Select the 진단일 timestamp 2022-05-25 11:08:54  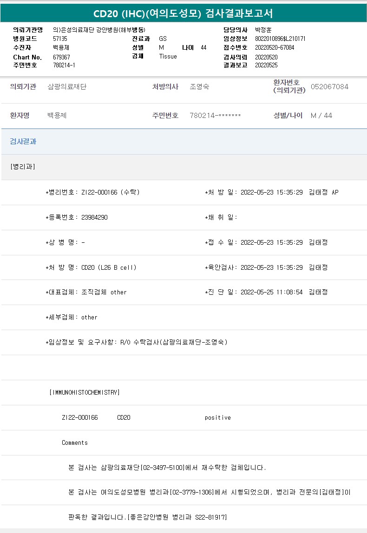(271, 292)
